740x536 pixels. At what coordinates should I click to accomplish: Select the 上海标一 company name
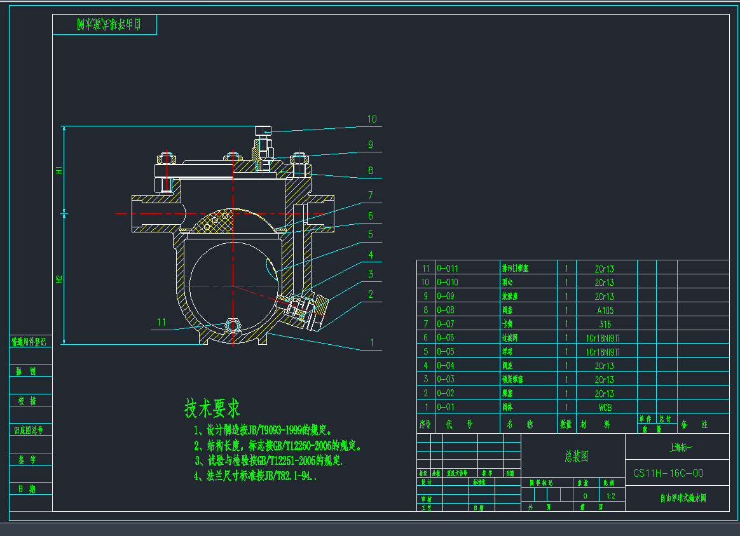tap(680, 448)
